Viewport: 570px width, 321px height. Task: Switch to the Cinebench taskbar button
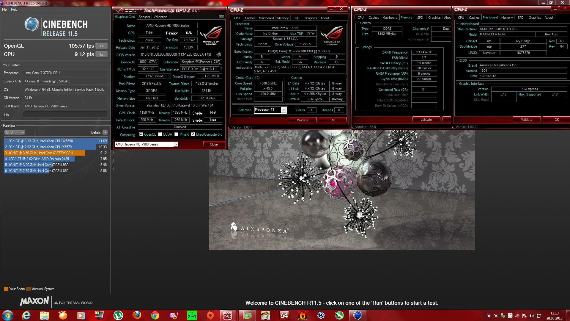click(x=358, y=315)
